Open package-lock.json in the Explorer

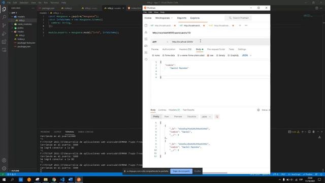coord(26,43)
